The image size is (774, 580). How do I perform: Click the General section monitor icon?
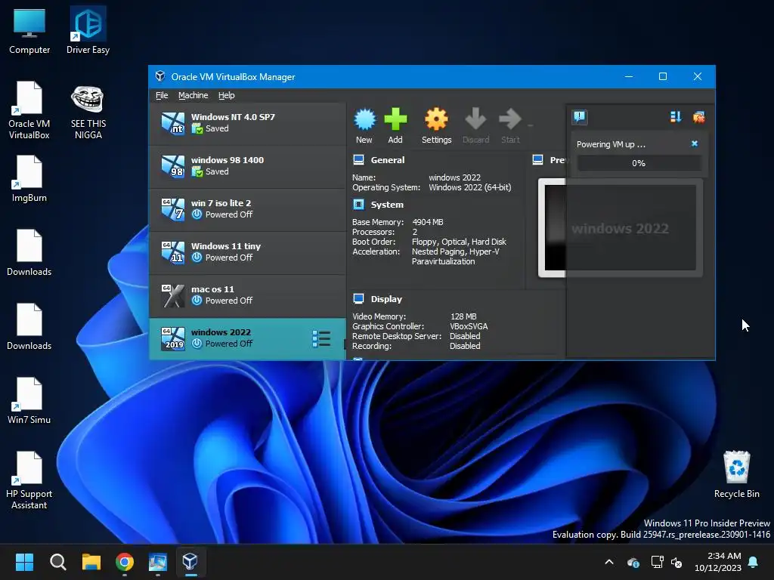(x=359, y=160)
